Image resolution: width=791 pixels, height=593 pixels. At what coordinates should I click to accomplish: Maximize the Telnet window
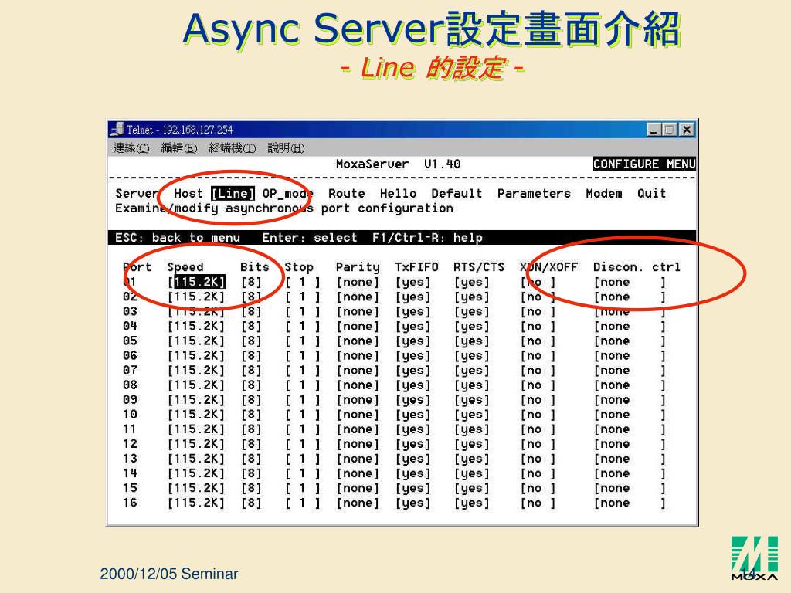point(669,130)
